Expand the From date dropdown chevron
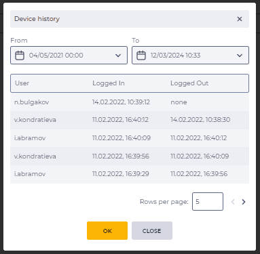Screen dimensions: 260x254 118,56
